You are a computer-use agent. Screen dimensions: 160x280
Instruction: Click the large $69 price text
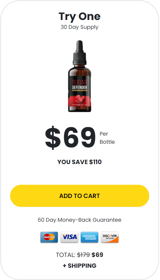[x=70, y=138]
